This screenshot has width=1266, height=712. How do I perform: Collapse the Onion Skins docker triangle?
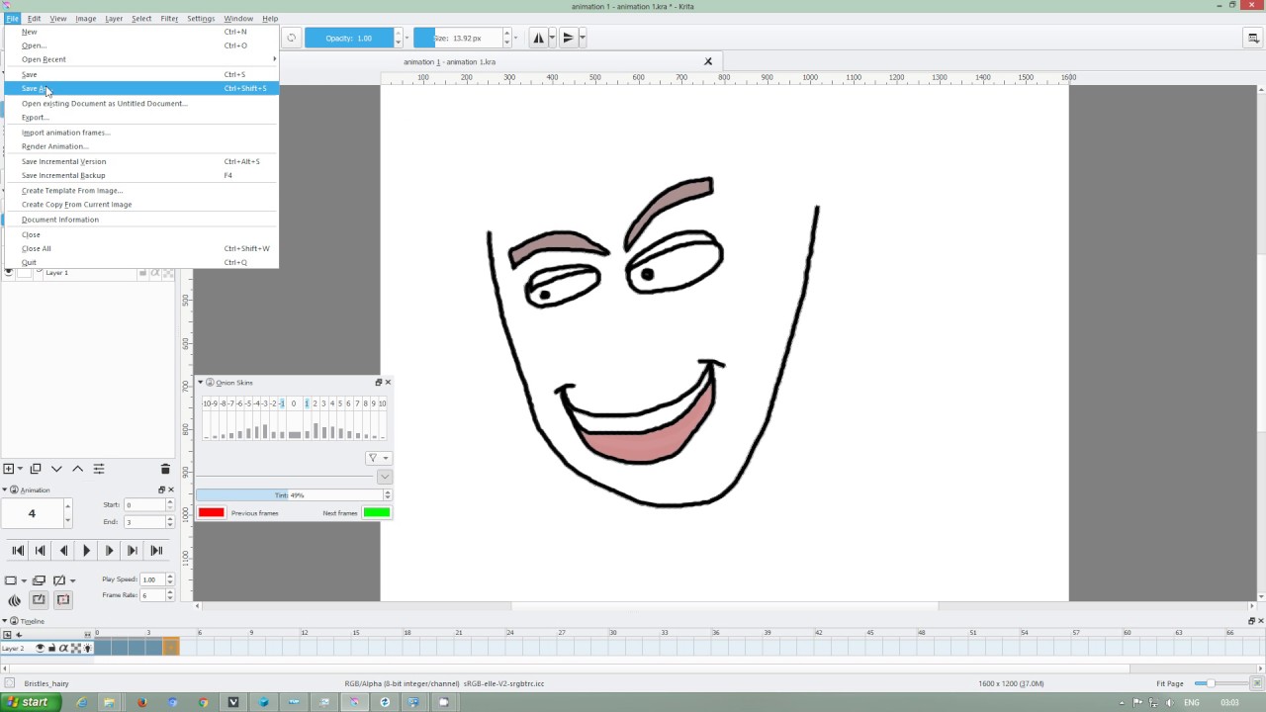point(200,383)
